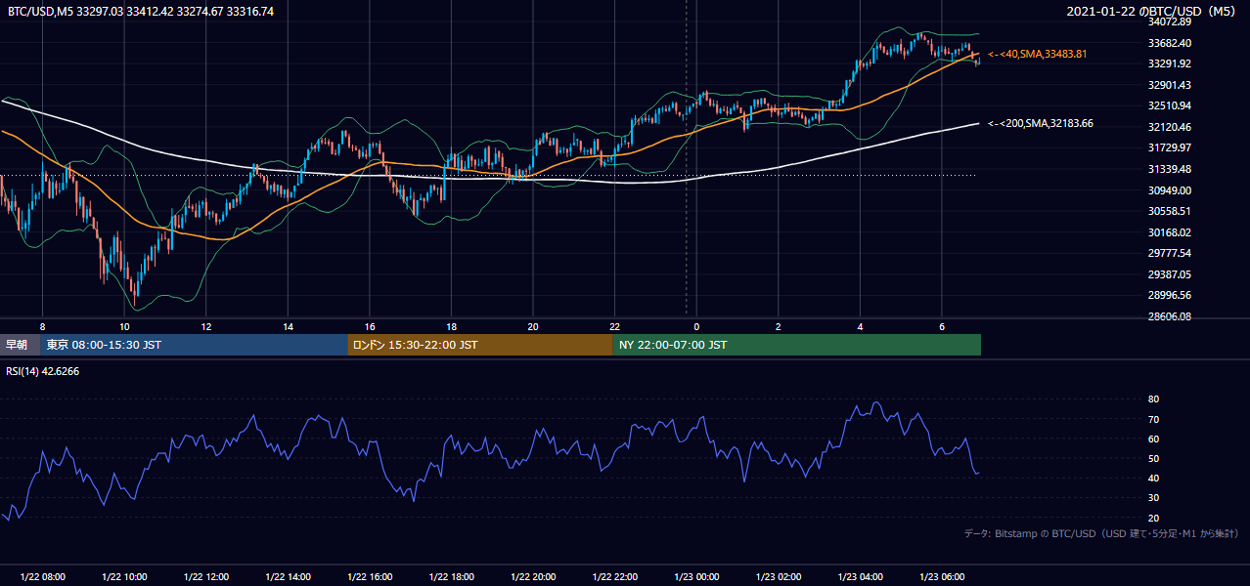
Task: Click the 1/22 10:00 bottom time label
Action: pyautogui.click(x=124, y=577)
